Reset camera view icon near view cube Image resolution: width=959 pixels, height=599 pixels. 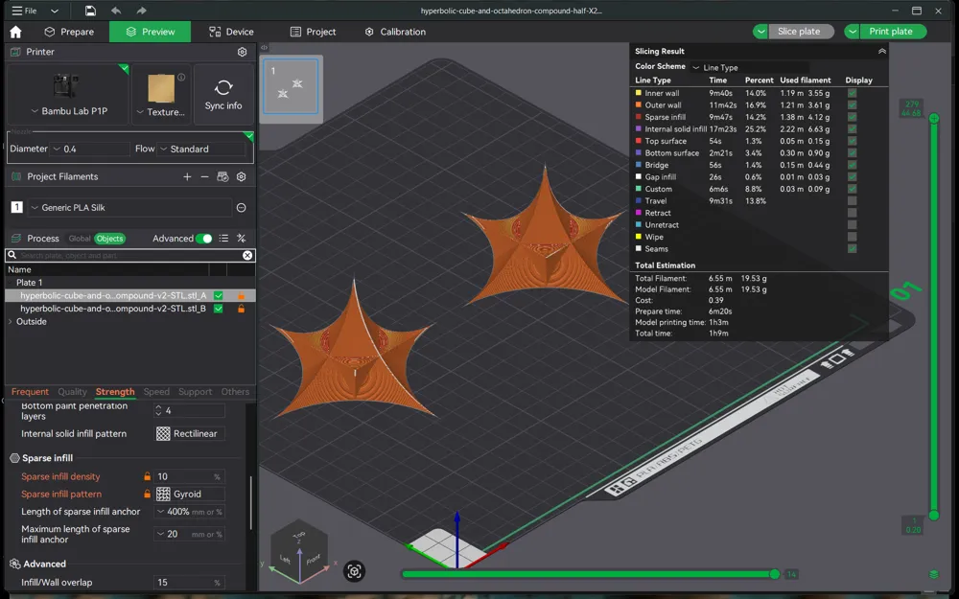tap(354, 571)
